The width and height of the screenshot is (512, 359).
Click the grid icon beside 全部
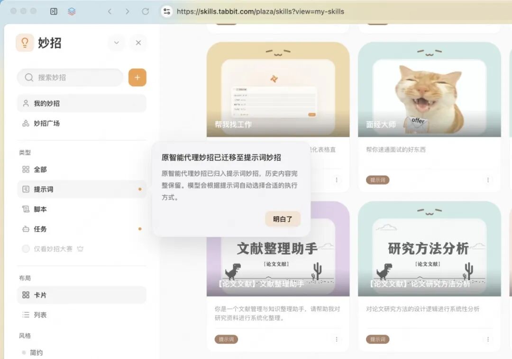26,169
